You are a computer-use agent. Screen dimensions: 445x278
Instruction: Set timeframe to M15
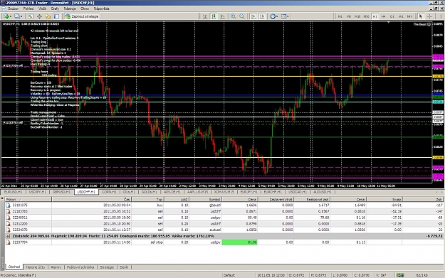coord(357,16)
